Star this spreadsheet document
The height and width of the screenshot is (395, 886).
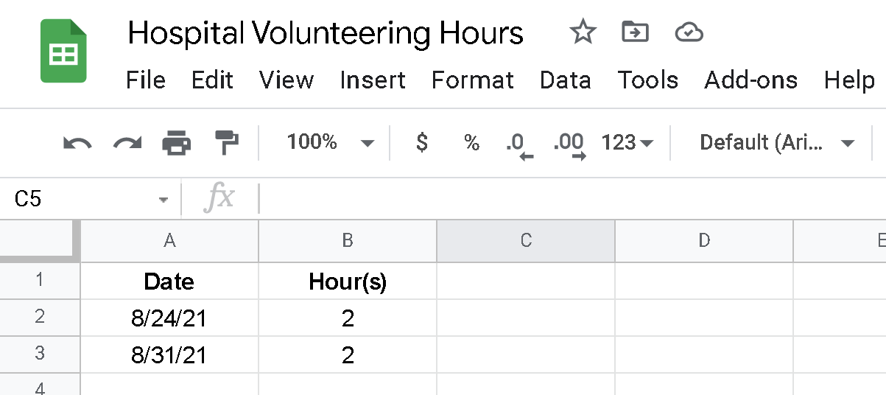tap(583, 32)
